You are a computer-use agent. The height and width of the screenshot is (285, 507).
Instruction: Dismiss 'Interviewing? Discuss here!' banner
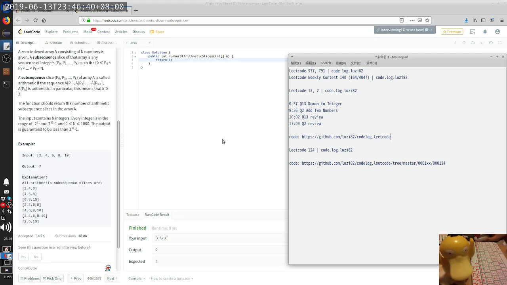click(431, 30)
